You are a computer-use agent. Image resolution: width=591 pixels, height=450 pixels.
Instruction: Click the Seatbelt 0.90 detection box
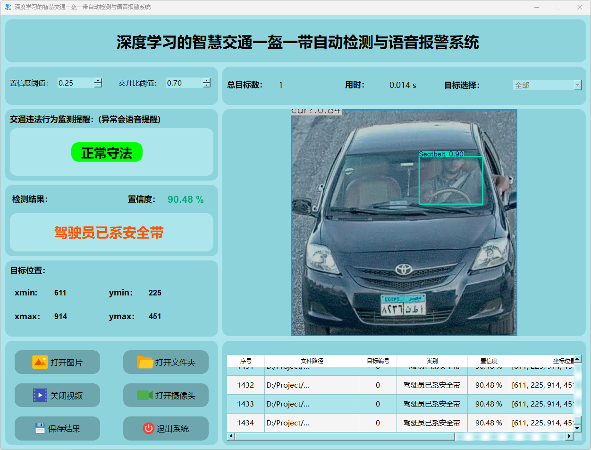click(x=451, y=180)
